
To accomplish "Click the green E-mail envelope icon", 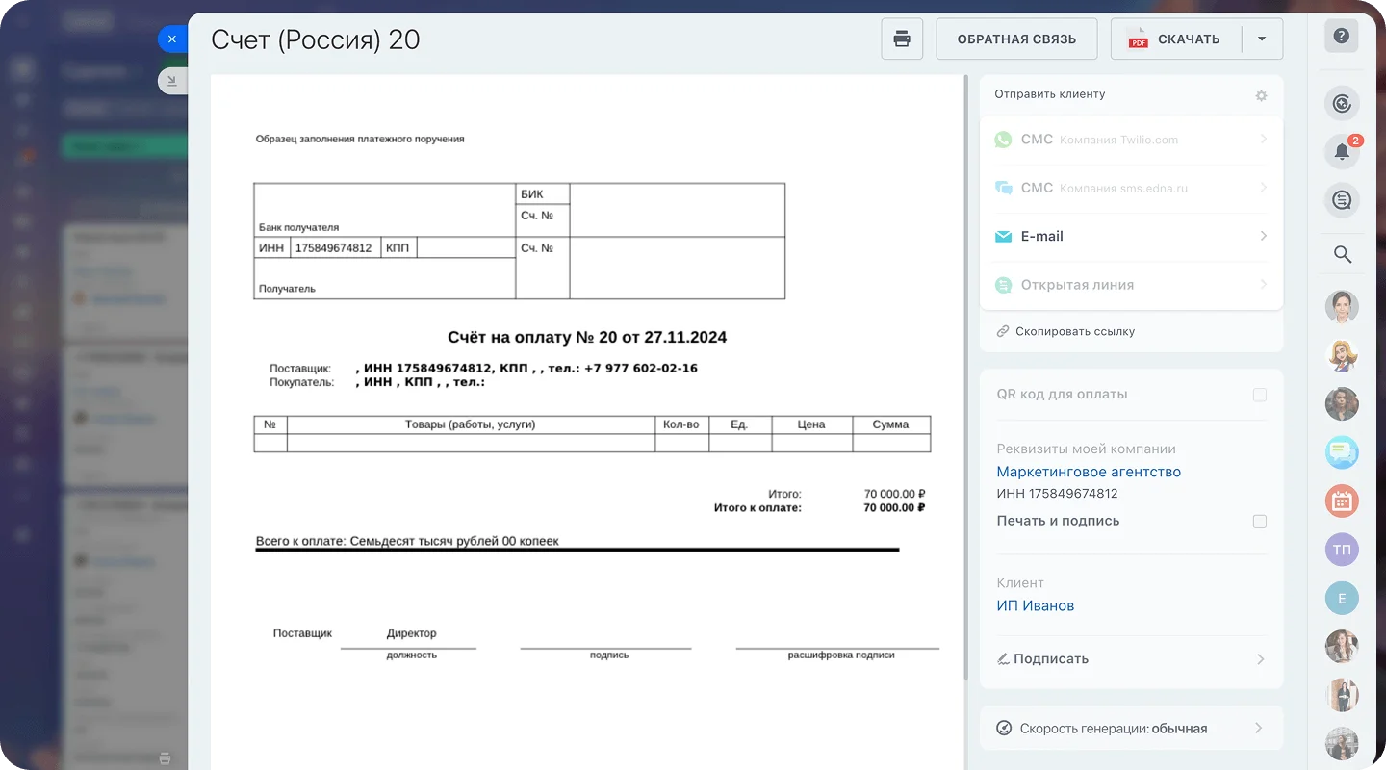I will (1003, 236).
